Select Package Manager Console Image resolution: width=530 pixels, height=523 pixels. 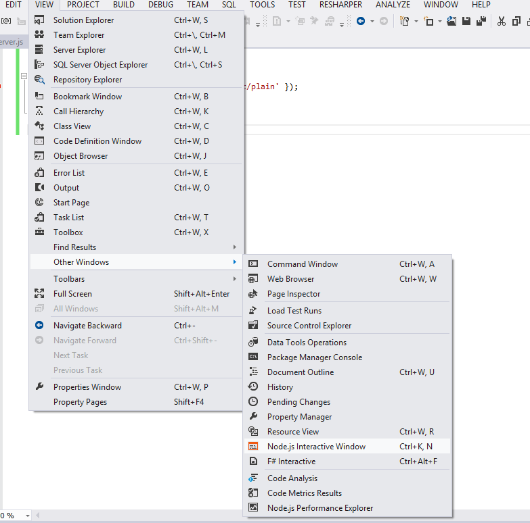pos(314,357)
